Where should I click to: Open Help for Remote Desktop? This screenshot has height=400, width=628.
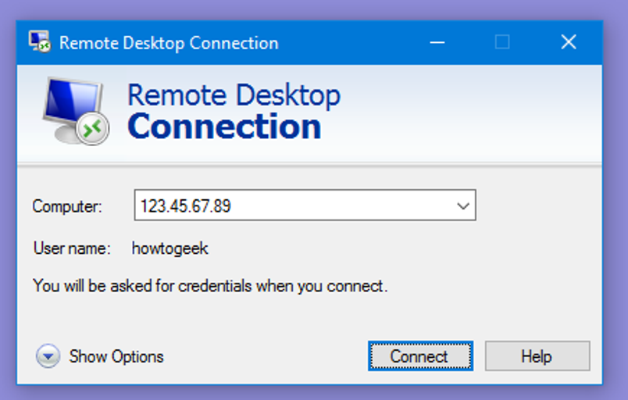click(x=537, y=356)
